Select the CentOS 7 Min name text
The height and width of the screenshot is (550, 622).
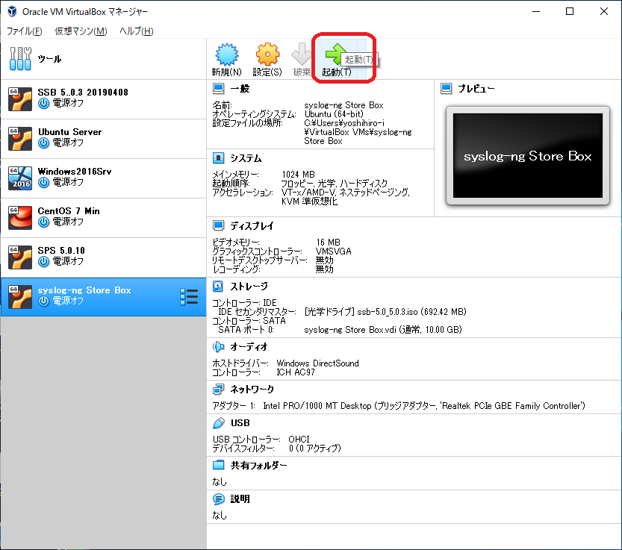coord(69,211)
